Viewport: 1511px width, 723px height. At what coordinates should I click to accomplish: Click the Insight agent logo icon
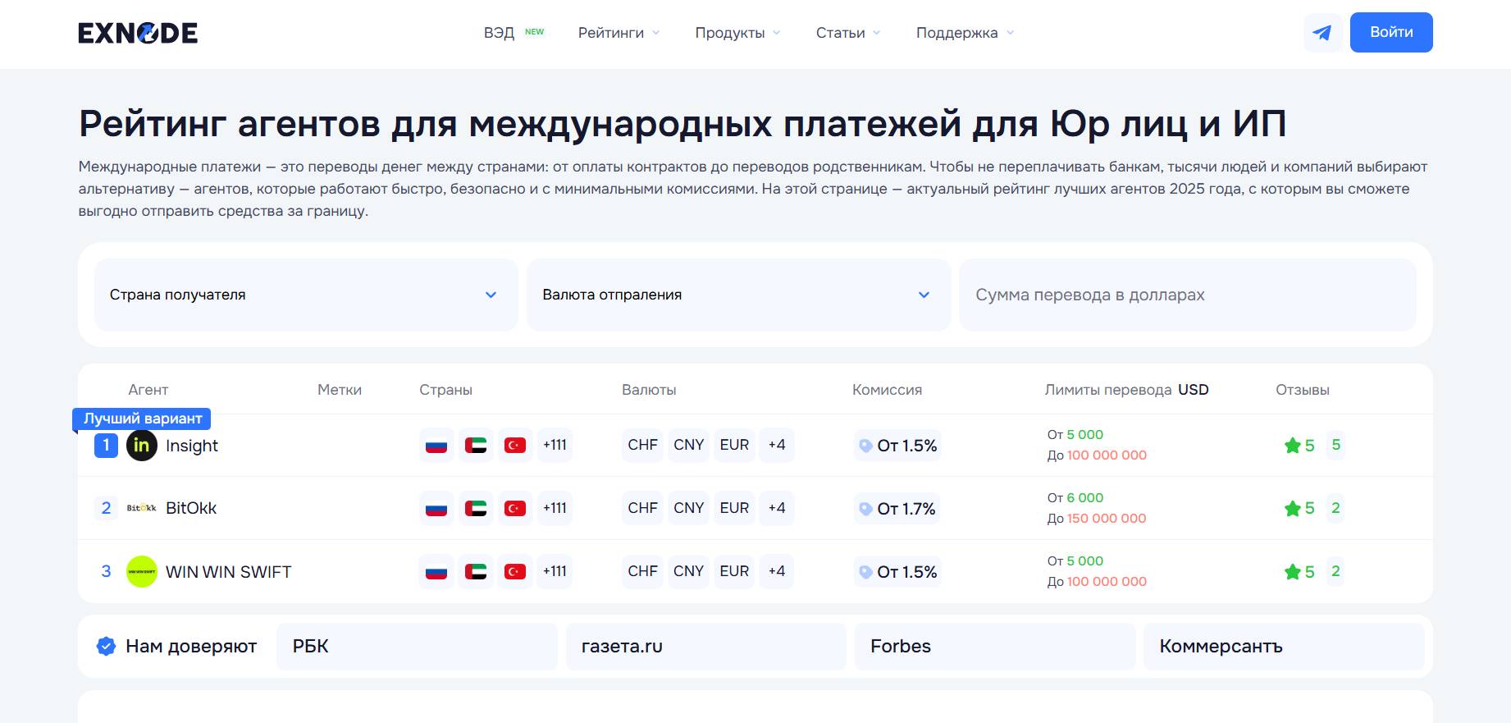142,446
